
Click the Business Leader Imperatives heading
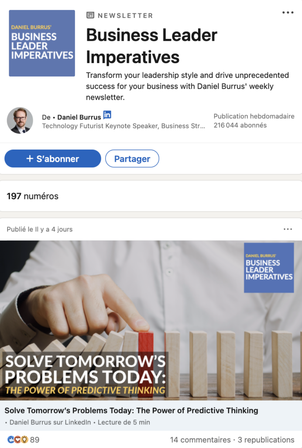tap(151, 46)
